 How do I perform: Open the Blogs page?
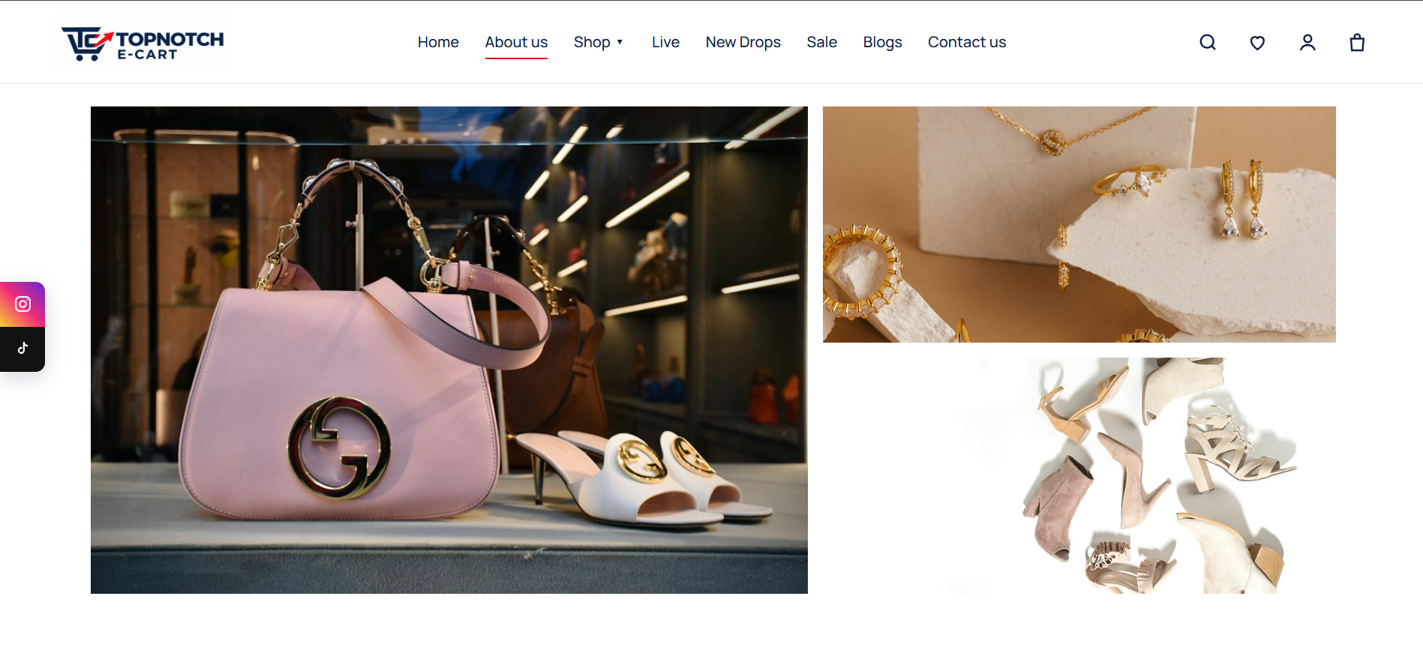882,43
